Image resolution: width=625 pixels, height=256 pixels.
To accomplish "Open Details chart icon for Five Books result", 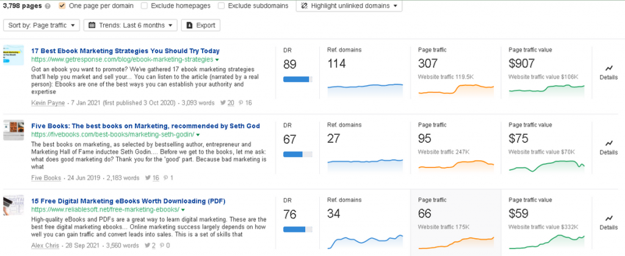I will [x=609, y=143].
